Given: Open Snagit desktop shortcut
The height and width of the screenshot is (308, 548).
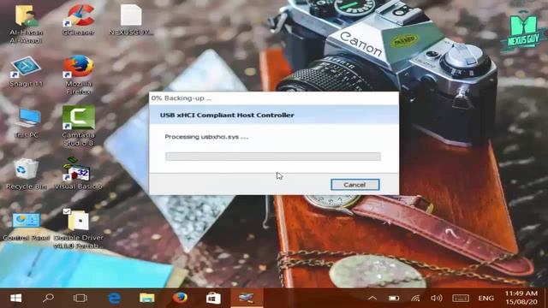Looking at the screenshot, I should tap(27, 72).
